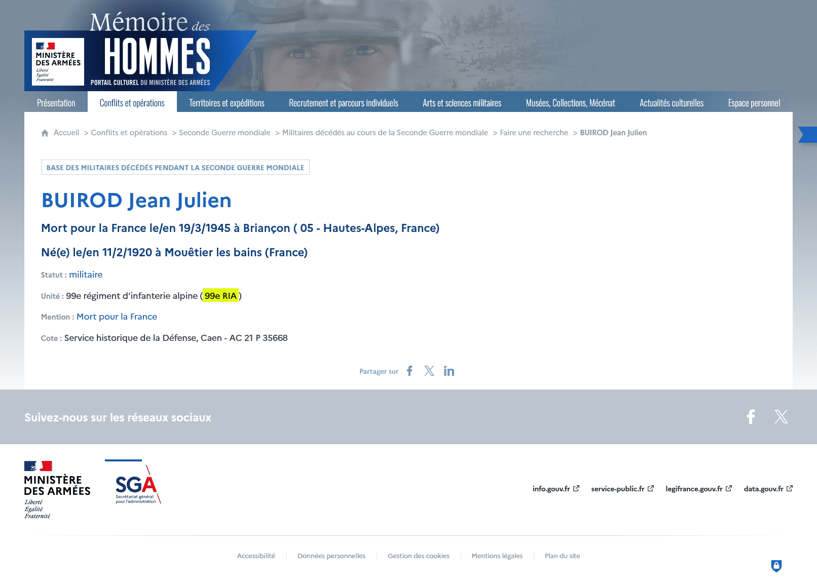
Task: Visit service-public.fr
Action: click(622, 489)
